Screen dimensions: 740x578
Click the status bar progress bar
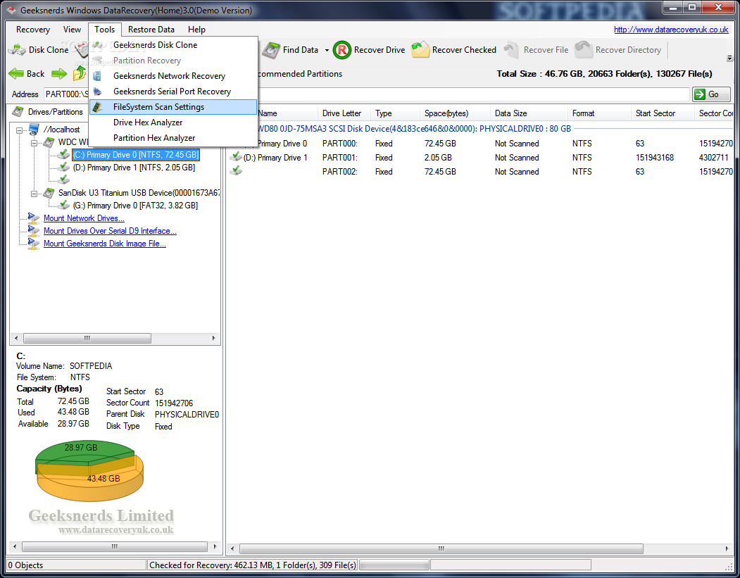click(x=394, y=565)
